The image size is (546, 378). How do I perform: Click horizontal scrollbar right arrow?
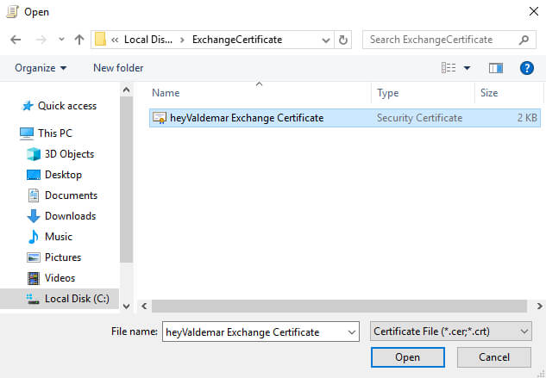[539, 306]
